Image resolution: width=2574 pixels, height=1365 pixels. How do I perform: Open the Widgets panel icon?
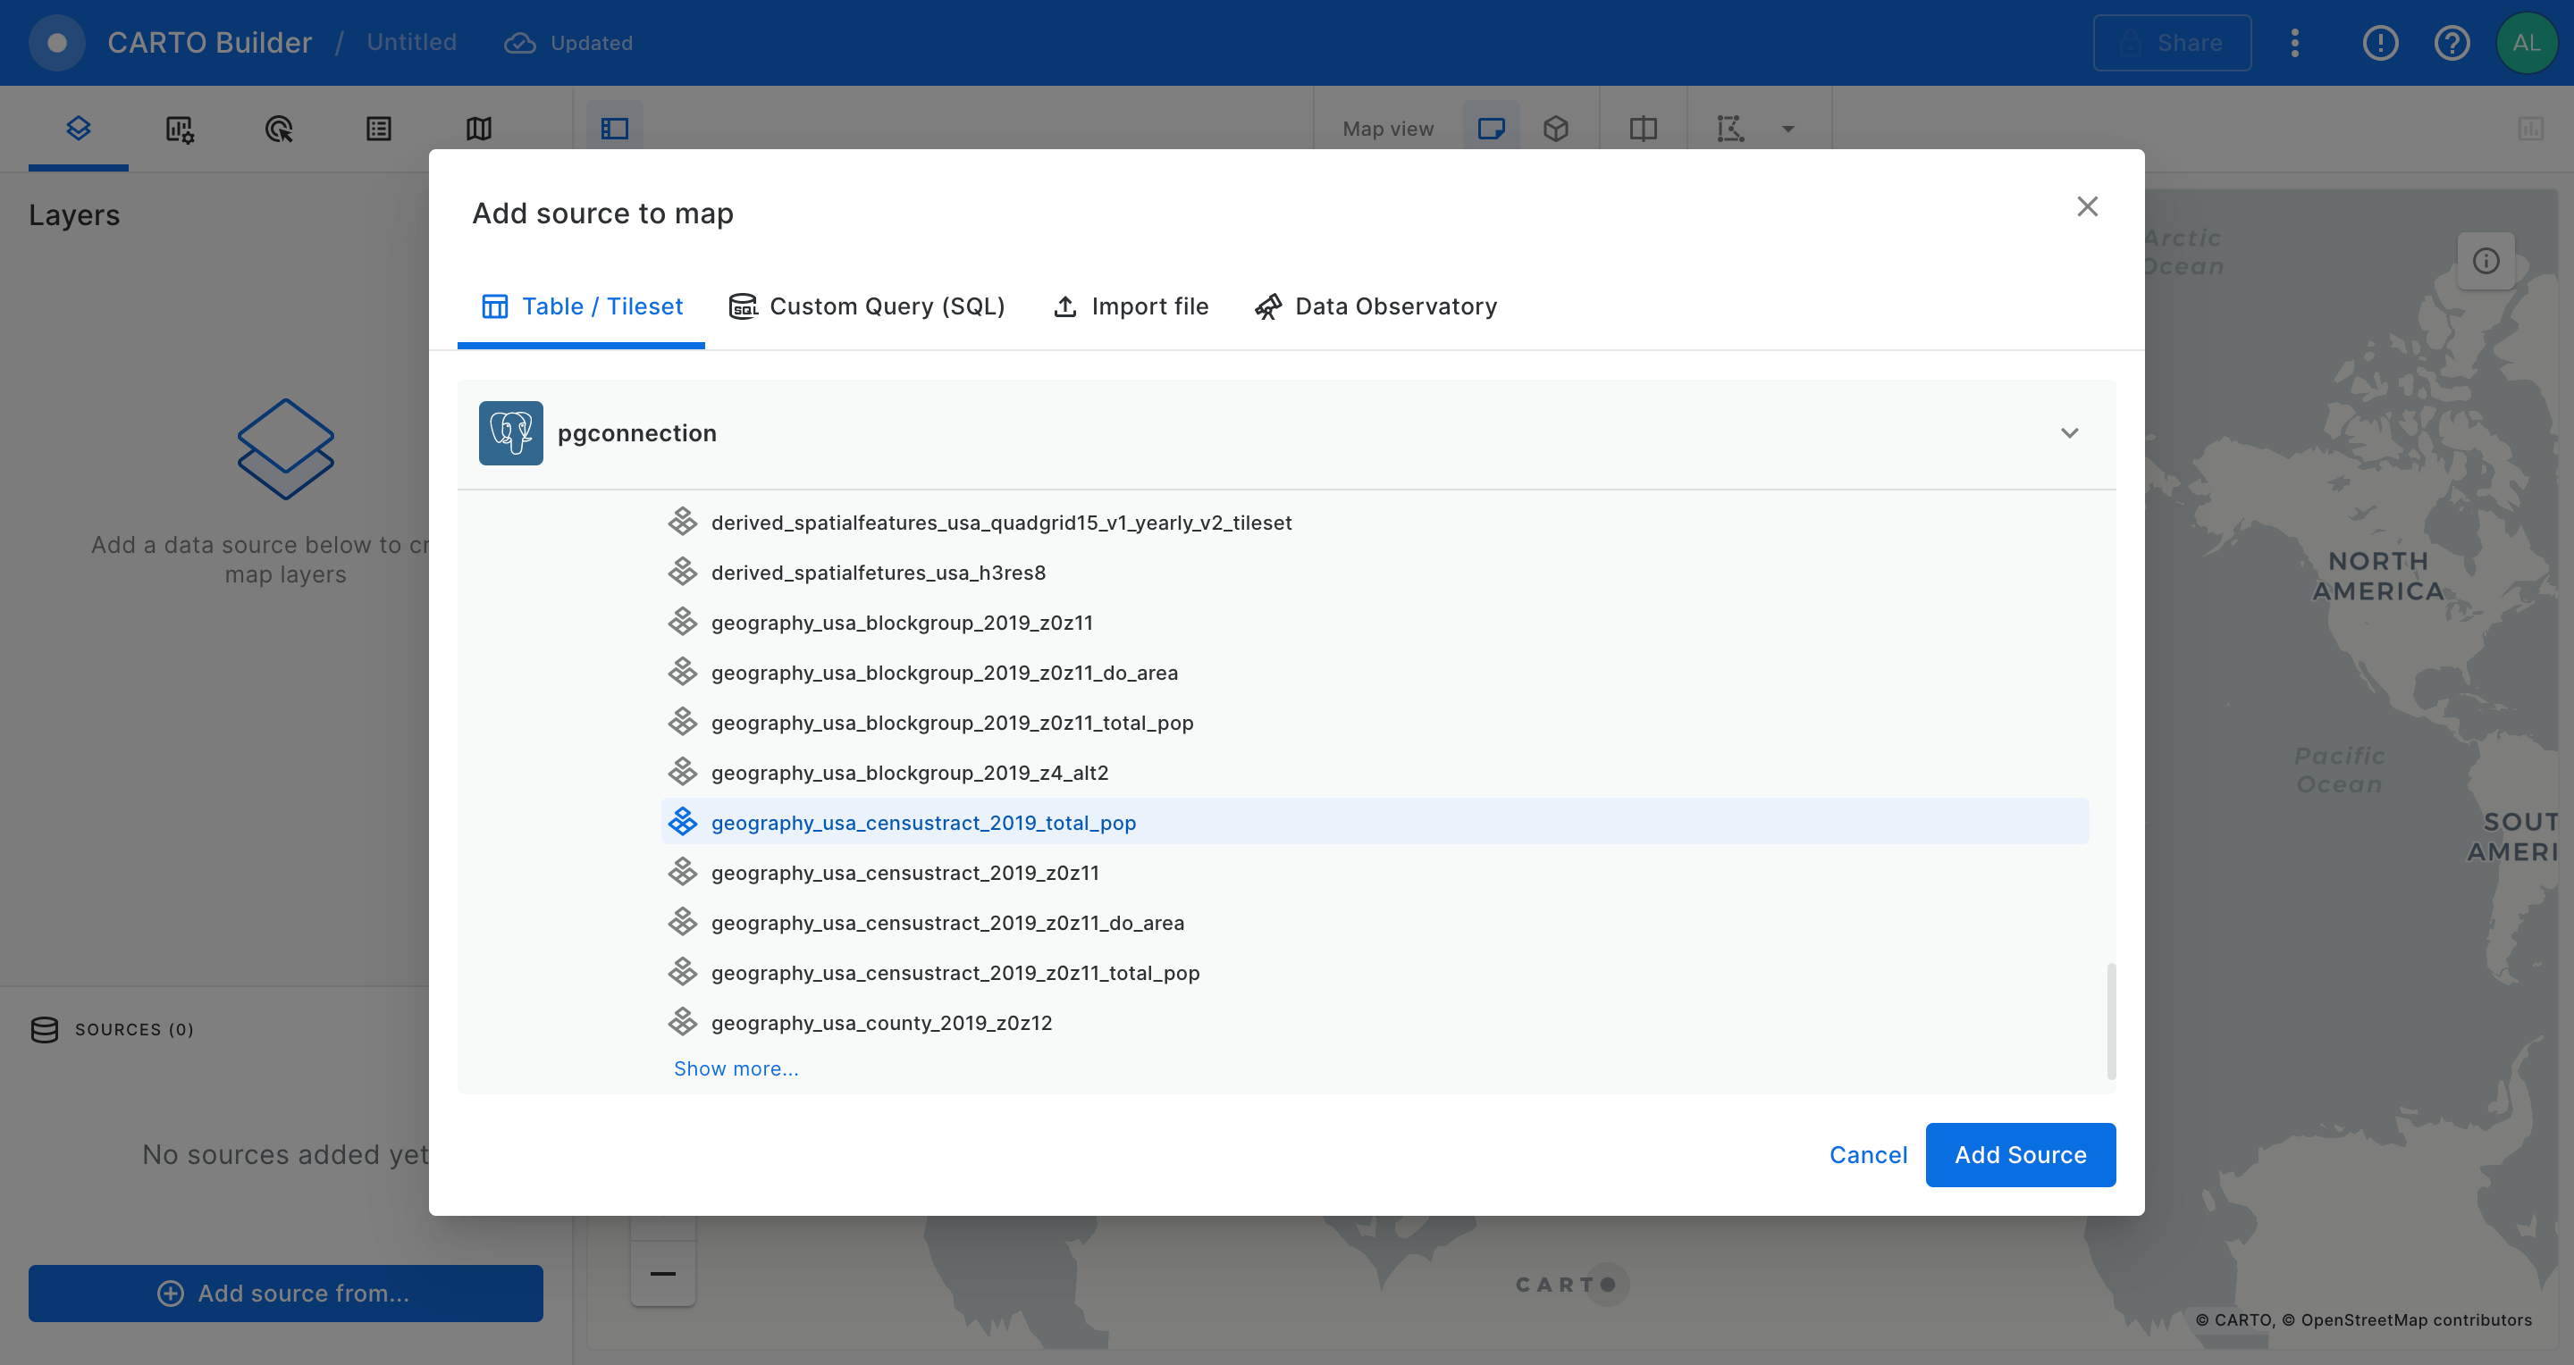click(179, 129)
